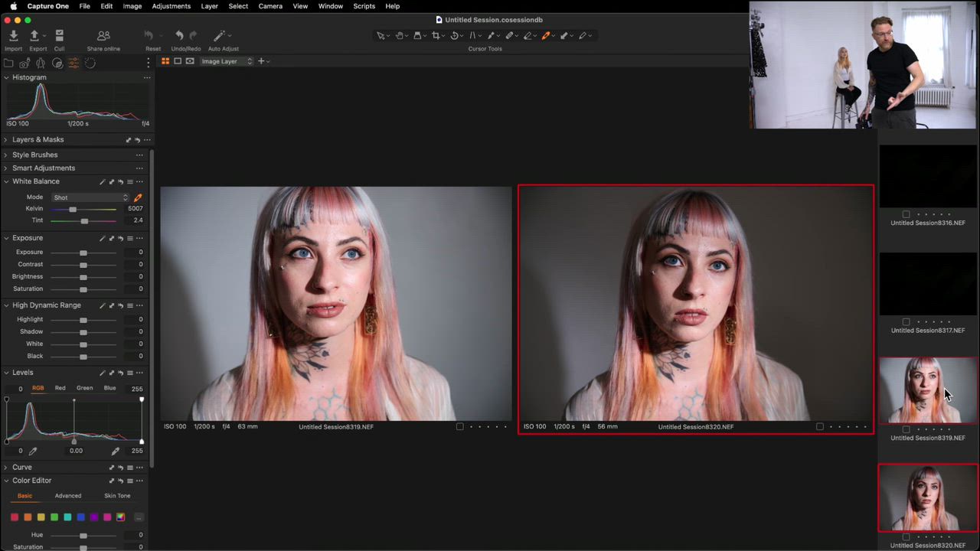The height and width of the screenshot is (551, 980).
Task: Toggle checkbox below Untitled Session8316 thumbnail
Action: click(906, 215)
